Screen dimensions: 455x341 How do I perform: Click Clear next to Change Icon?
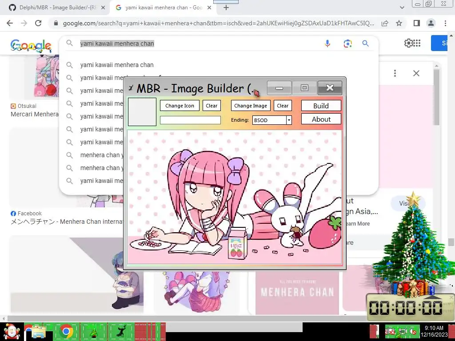point(212,106)
